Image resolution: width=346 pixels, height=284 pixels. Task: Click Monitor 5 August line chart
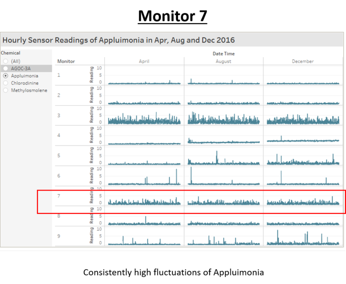click(x=224, y=158)
